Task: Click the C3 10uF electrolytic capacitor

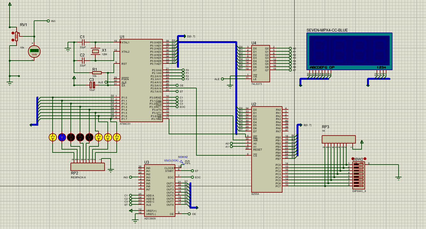Action: pyautogui.click(x=92, y=85)
